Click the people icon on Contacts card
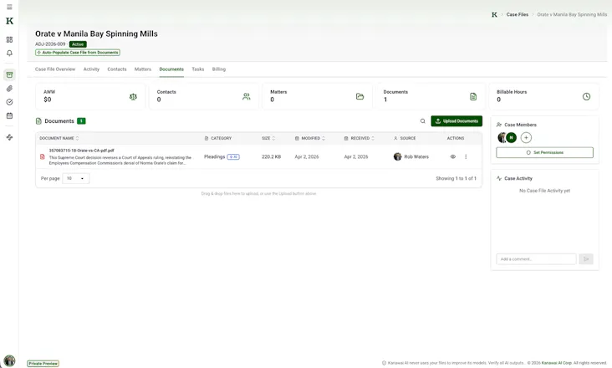The image size is (612, 368). coord(247,96)
